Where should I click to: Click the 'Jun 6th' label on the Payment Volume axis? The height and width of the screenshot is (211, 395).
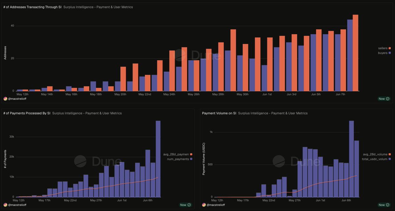[346, 200]
